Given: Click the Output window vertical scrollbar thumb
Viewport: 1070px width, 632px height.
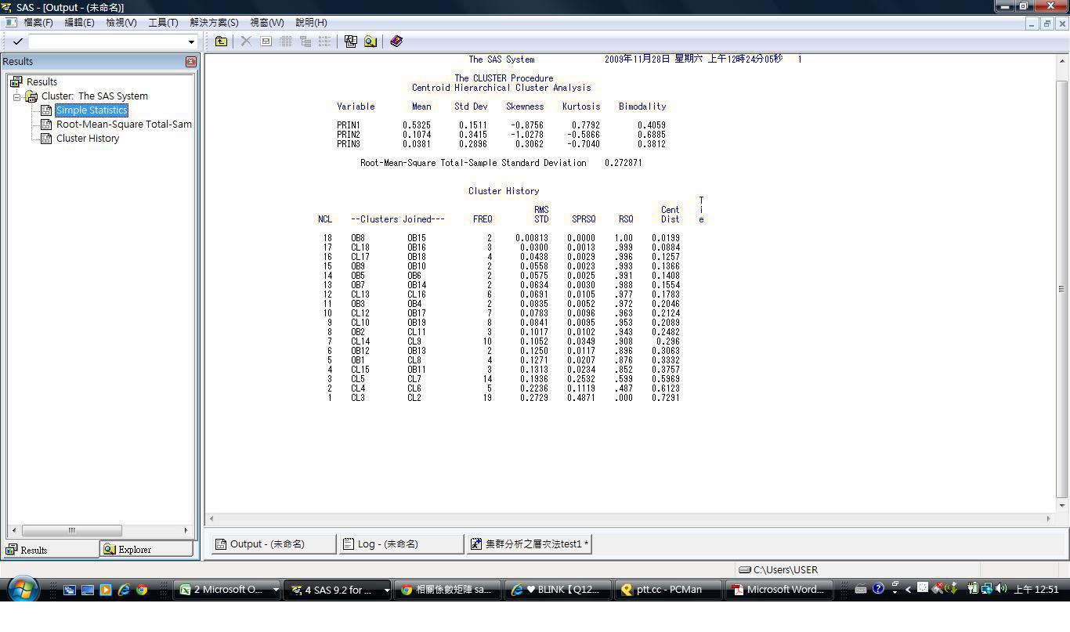Looking at the screenshot, I should tap(1062, 290).
